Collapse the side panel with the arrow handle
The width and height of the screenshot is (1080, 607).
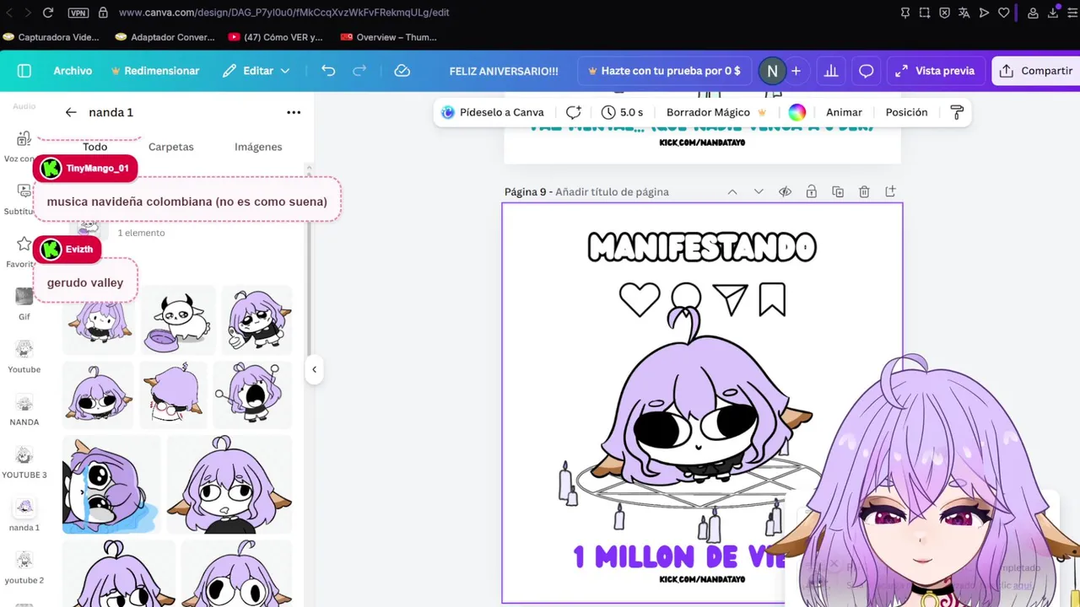(x=314, y=369)
